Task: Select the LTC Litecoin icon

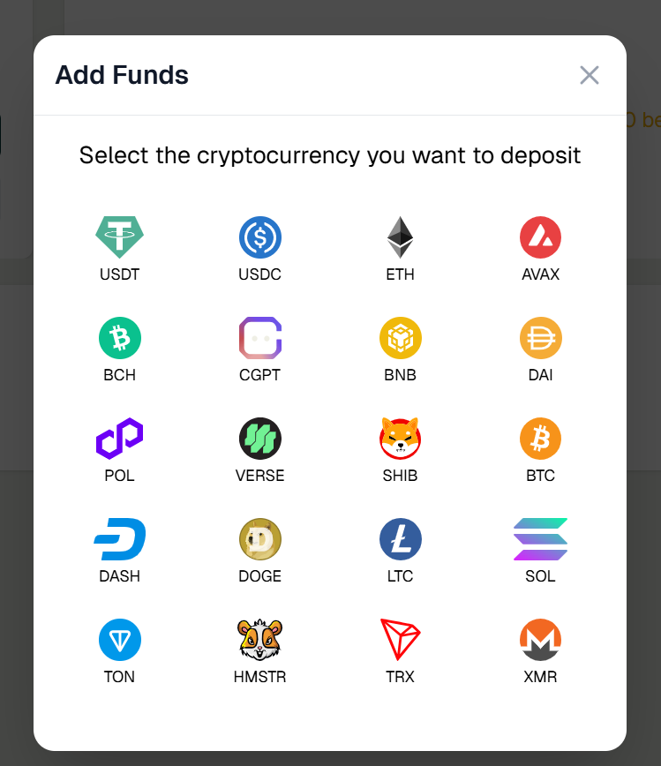Action: (400, 538)
